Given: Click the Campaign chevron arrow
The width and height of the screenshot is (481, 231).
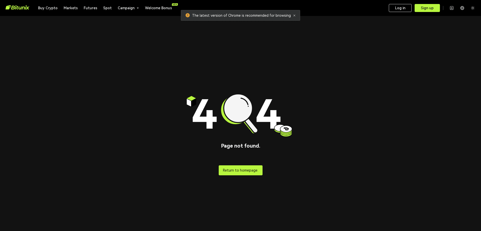Looking at the screenshot, I should coord(138,8).
